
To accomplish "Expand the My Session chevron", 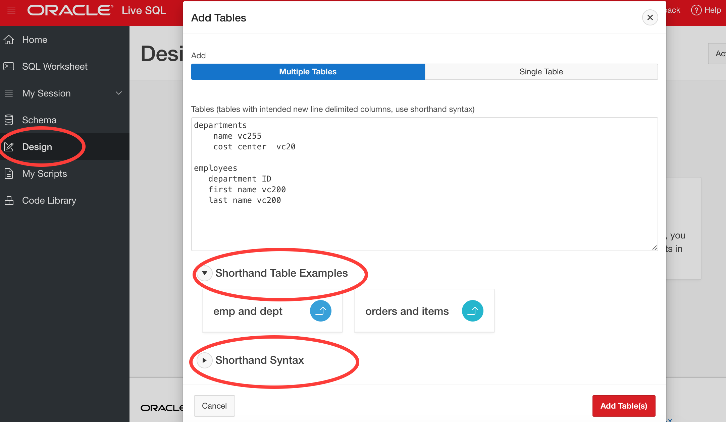I will (119, 93).
